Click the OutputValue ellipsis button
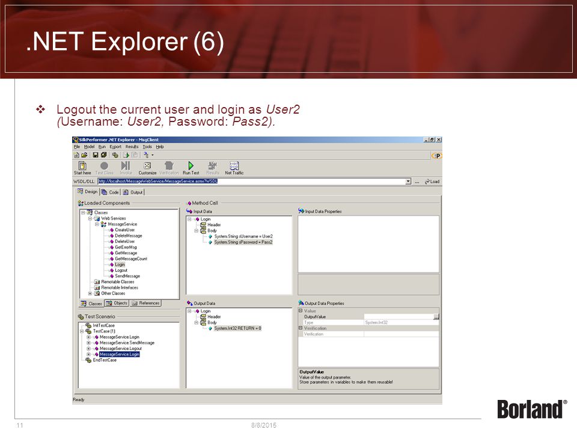The width and height of the screenshot is (577, 433). click(436, 317)
